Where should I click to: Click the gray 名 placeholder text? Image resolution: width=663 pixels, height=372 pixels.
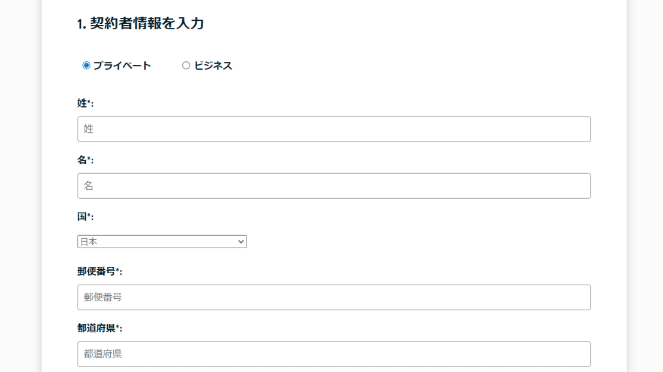click(x=88, y=186)
